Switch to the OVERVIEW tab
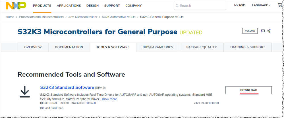This screenshot has width=284, height=118. [x=33, y=47]
